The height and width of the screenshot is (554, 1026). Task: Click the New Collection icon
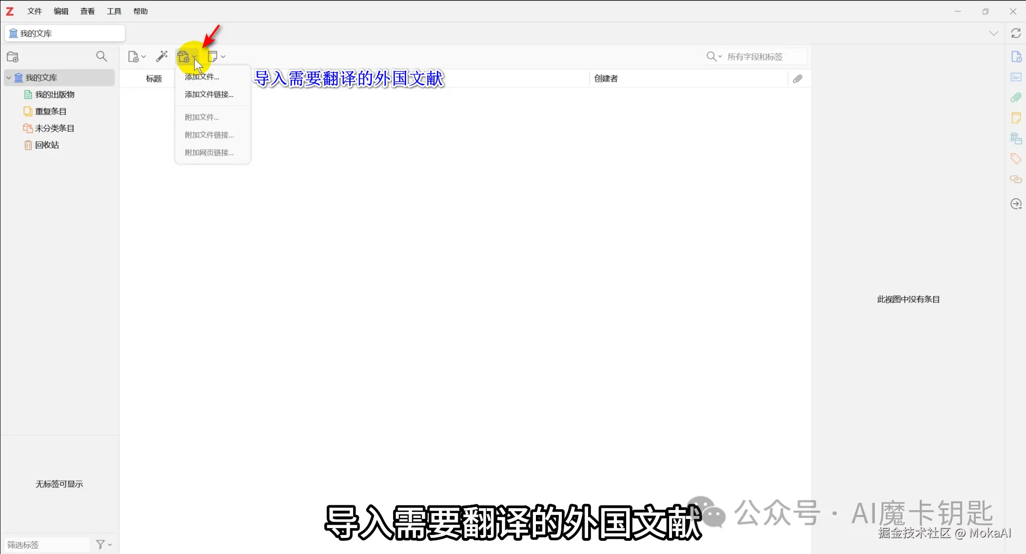point(13,56)
